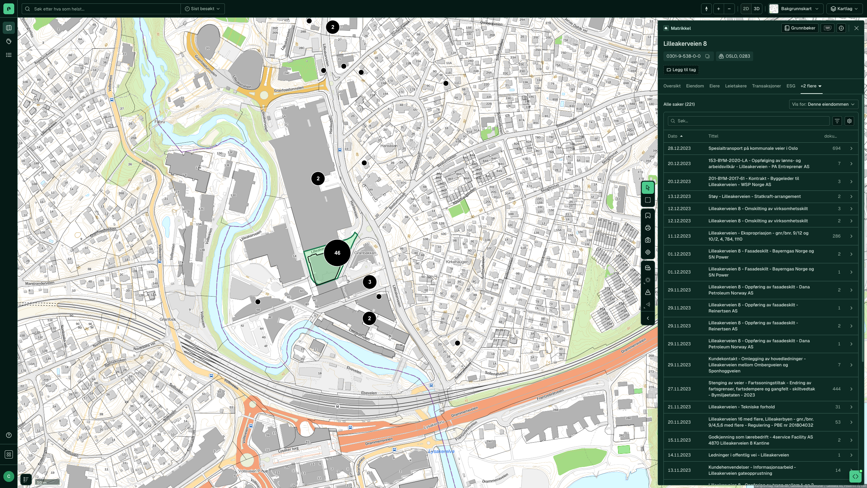The height and width of the screenshot is (488, 867).
Task: Open the tags icon in left sidebar
Action: point(9,41)
